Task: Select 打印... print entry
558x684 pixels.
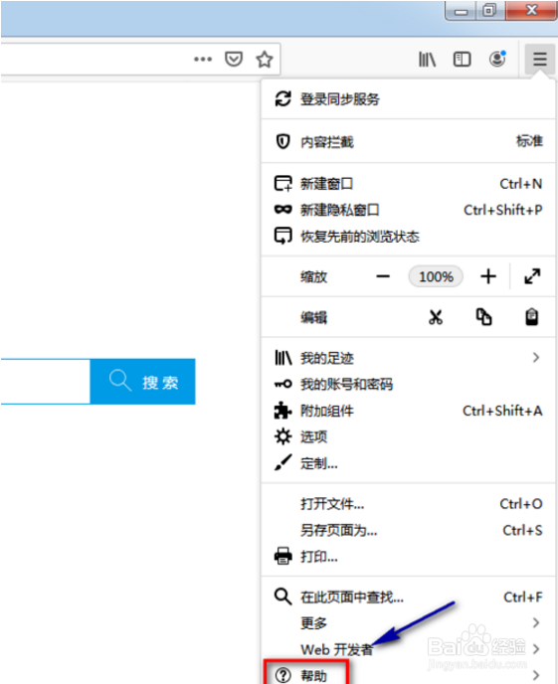Action: coord(408,557)
